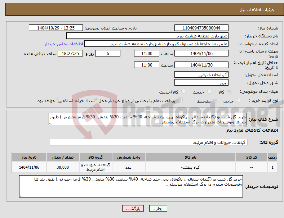Select the جزیی purchase type radio
This screenshot has width=284, height=218.
pos(239,100)
